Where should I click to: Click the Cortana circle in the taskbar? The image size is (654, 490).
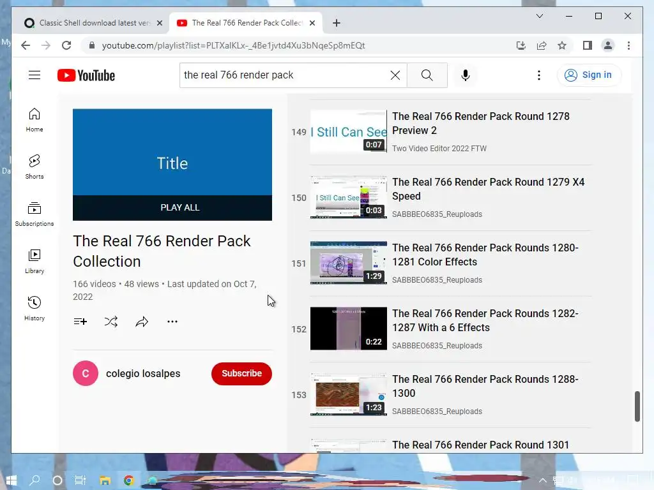click(x=57, y=480)
